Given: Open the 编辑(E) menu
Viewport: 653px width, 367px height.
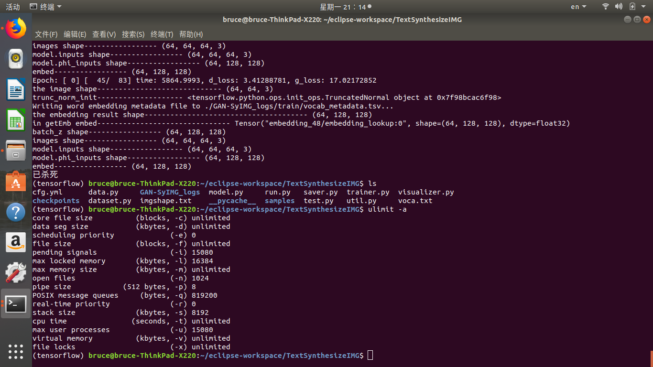Looking at the screenshot, I should click(x=75, y=34).
